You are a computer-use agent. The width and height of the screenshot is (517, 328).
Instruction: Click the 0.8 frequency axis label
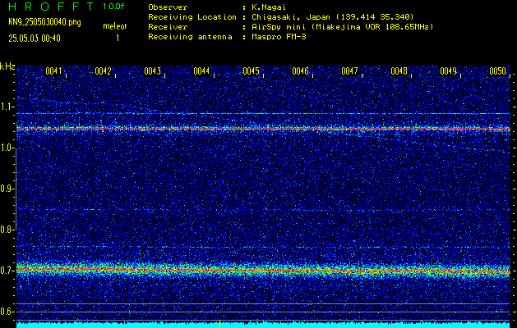[7, 230]
